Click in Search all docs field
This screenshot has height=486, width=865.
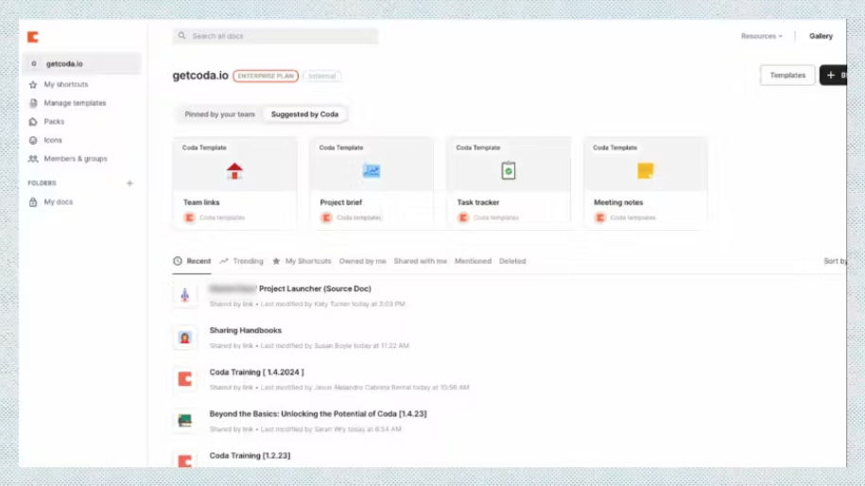[275, 36]
